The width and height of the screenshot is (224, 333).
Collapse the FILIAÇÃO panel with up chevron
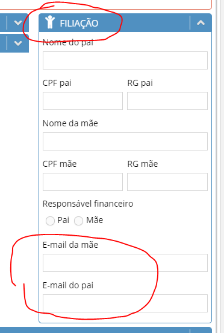pos(201,22)
